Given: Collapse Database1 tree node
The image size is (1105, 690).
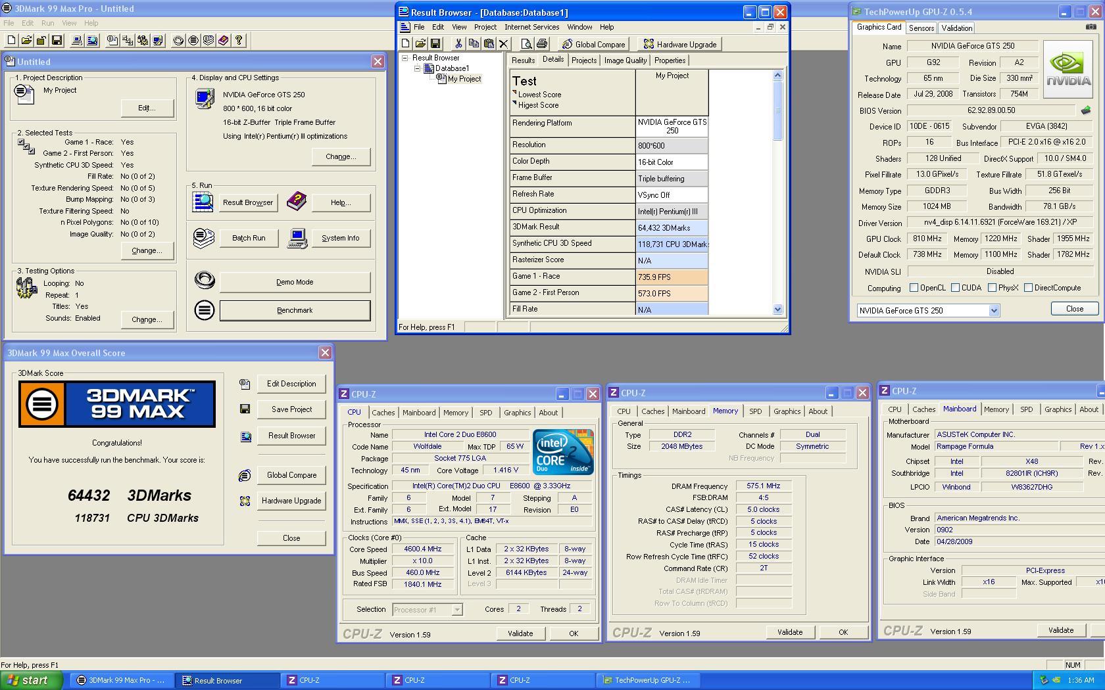Looking at the screenshot, I should click(x=417, y=68).
